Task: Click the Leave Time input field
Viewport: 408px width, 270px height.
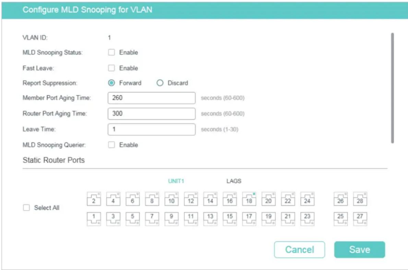Action: 152,129
